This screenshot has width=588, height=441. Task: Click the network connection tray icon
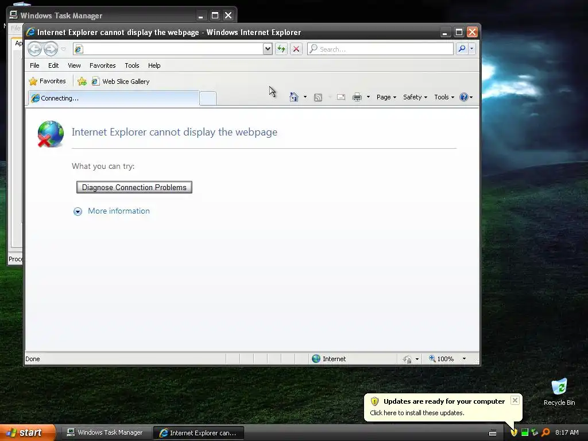[535, 432]
